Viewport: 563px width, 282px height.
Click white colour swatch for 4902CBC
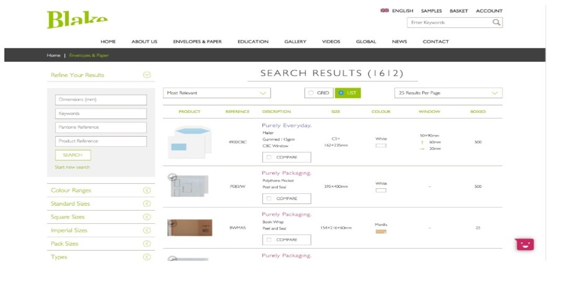(381, 146)
